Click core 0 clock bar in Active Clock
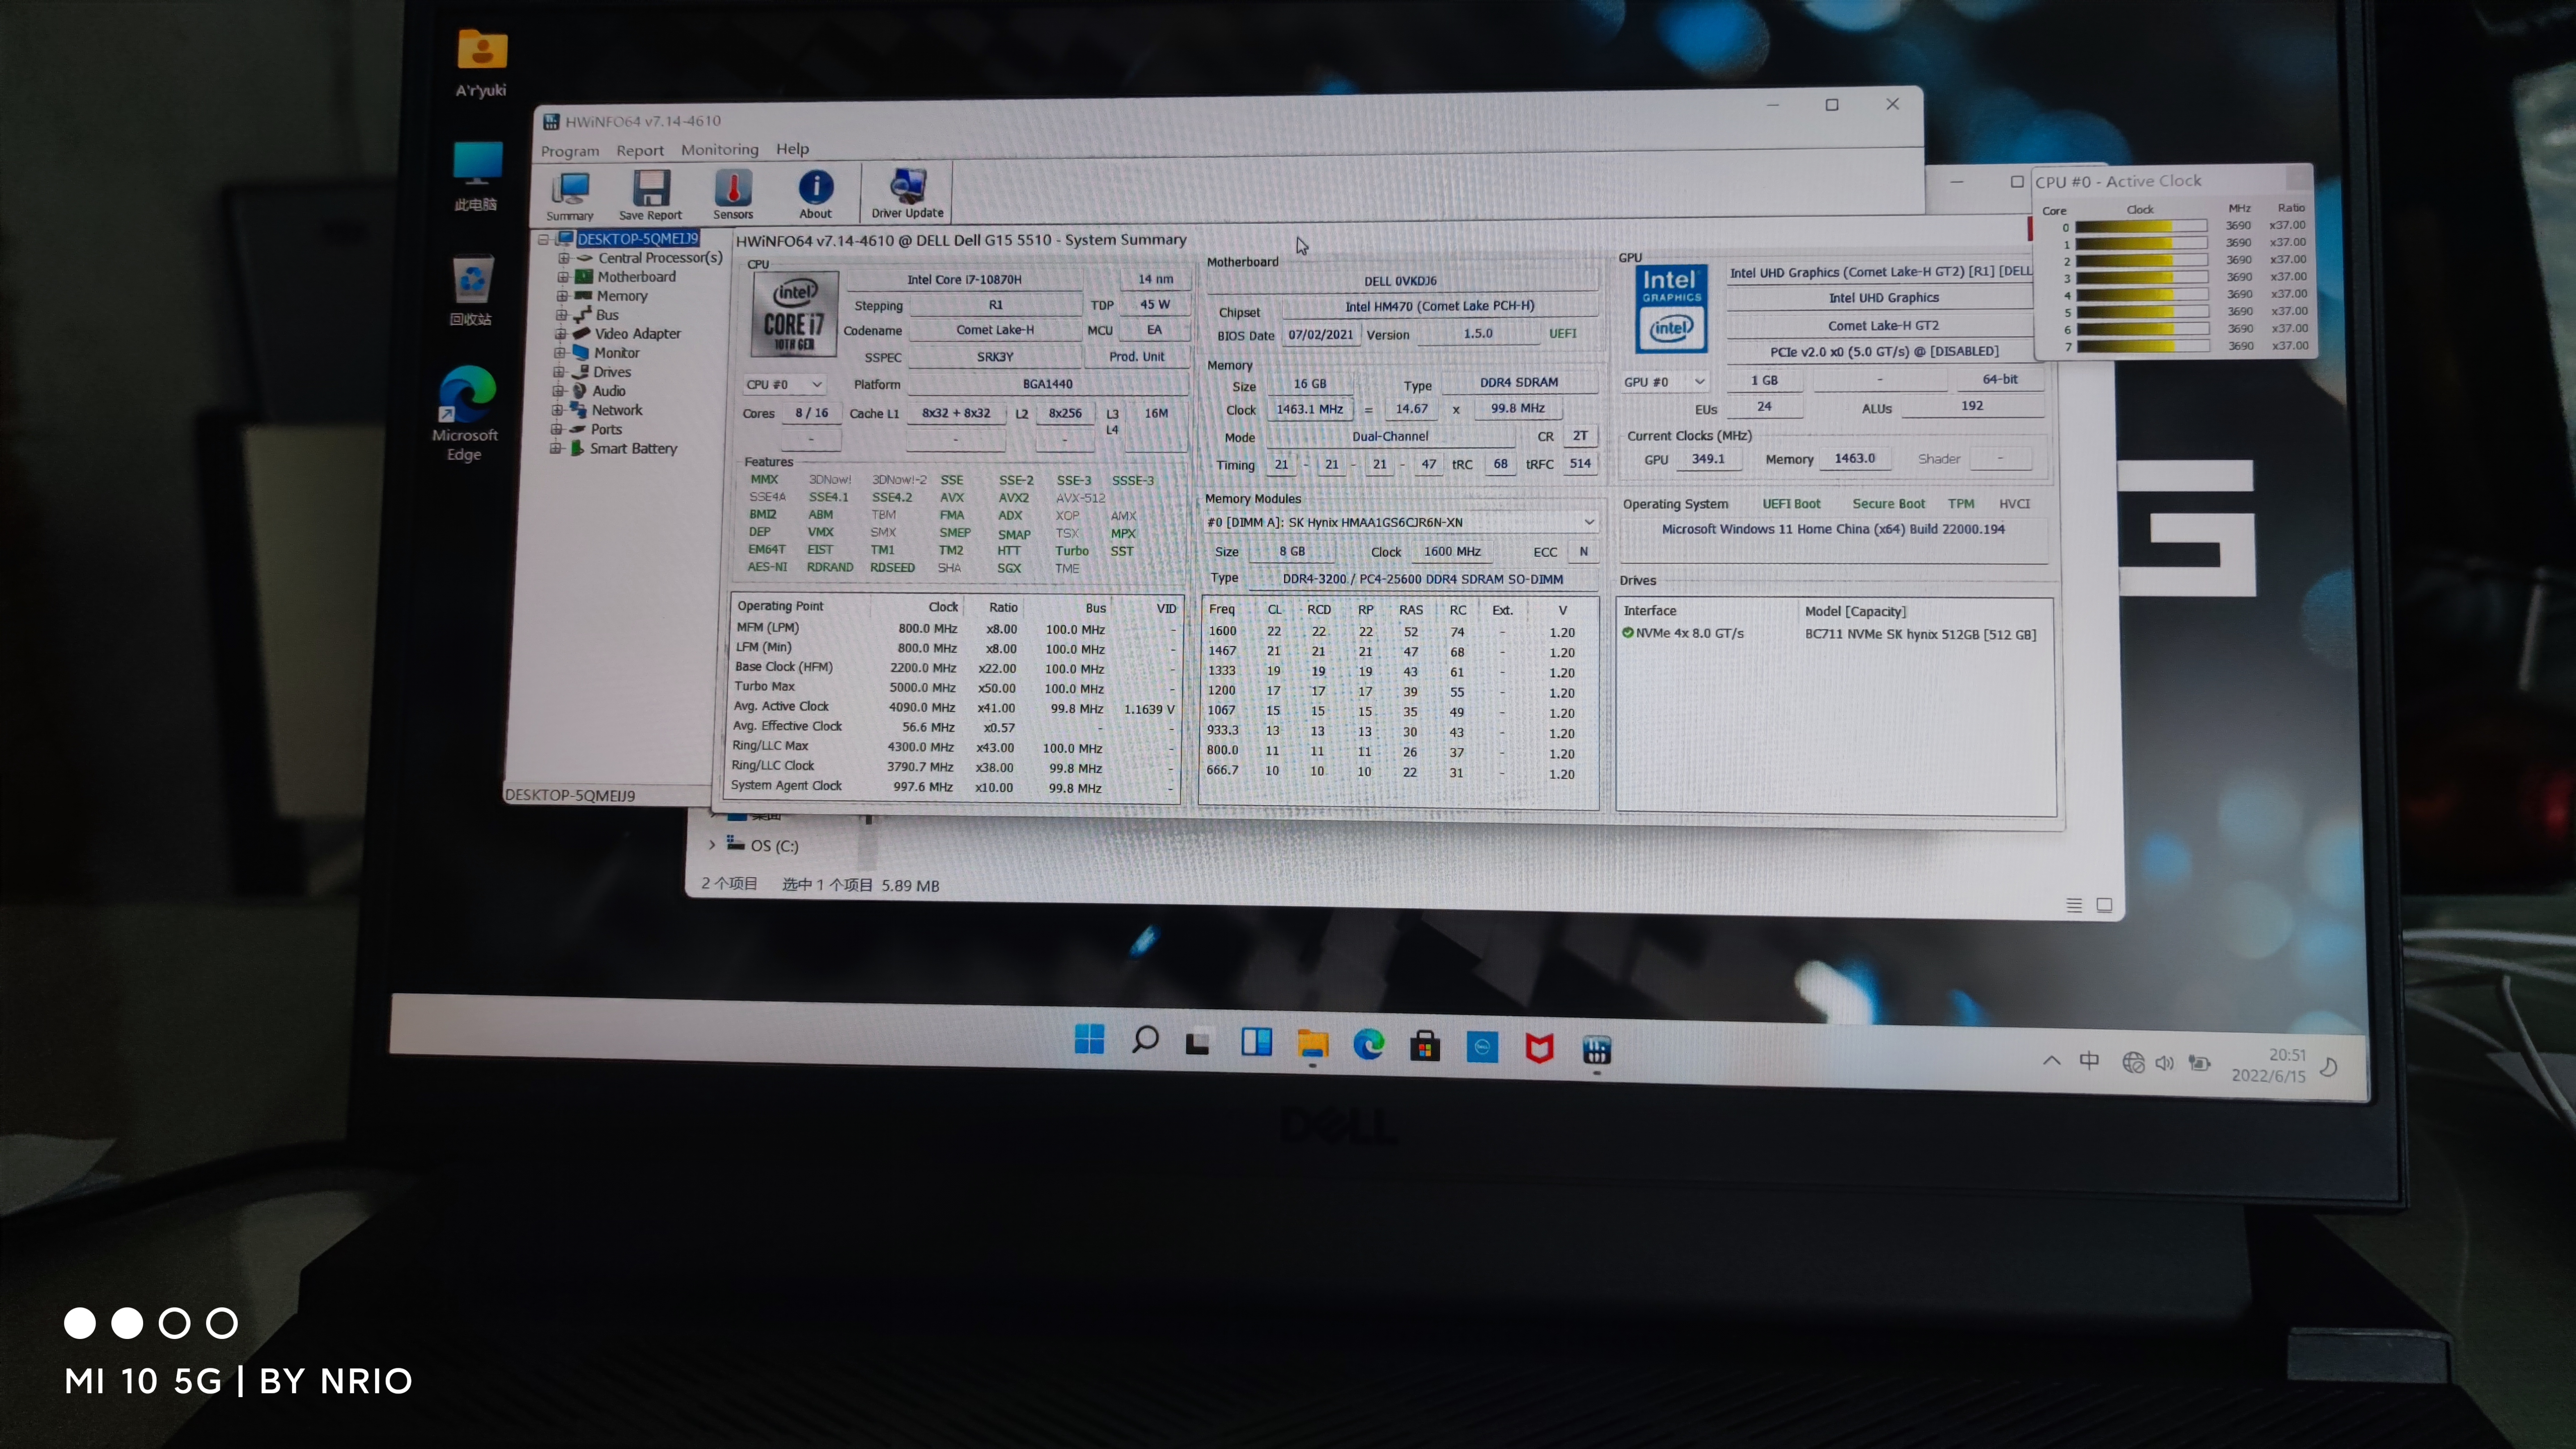The height and width of the screenshot is (1449, 2576). [x=2141, y=226]
